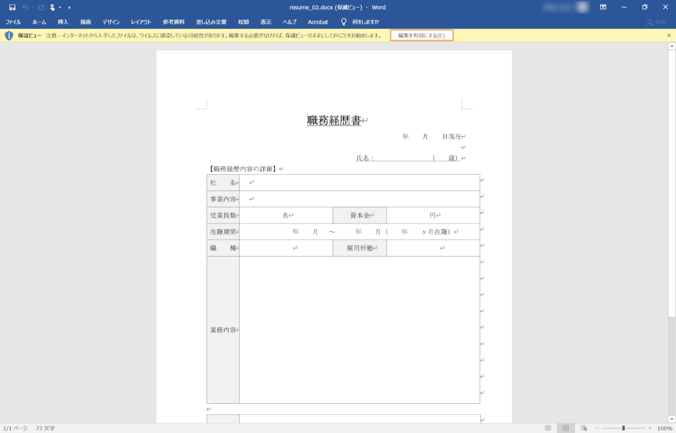Expand the touch/mouse mode dropdown arrow
Screen dimensions: 676x433
tap(60, 8)
